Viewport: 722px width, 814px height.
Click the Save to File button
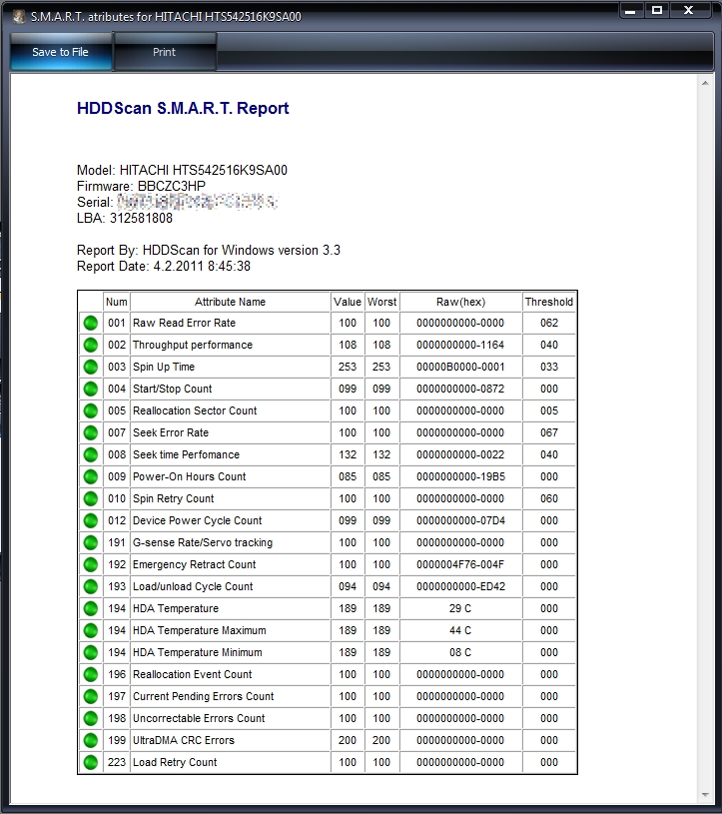(60, 52)
